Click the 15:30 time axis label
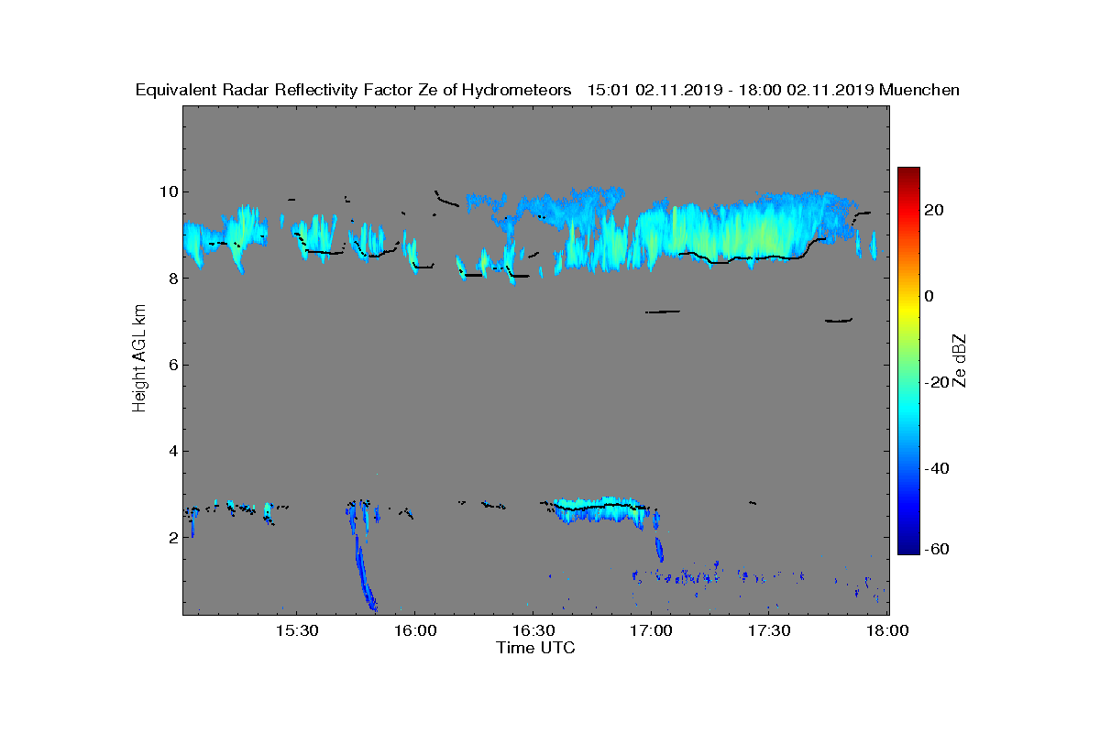Screen dimensions: 1100x733 (x=296, y=631)
